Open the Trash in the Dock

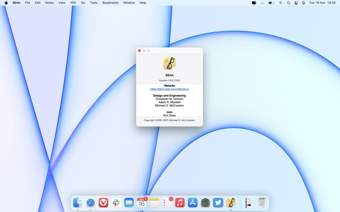(x=262, y=202)
